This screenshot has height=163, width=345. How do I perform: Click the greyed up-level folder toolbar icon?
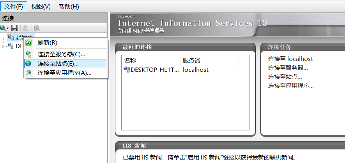tap(25, 28)
